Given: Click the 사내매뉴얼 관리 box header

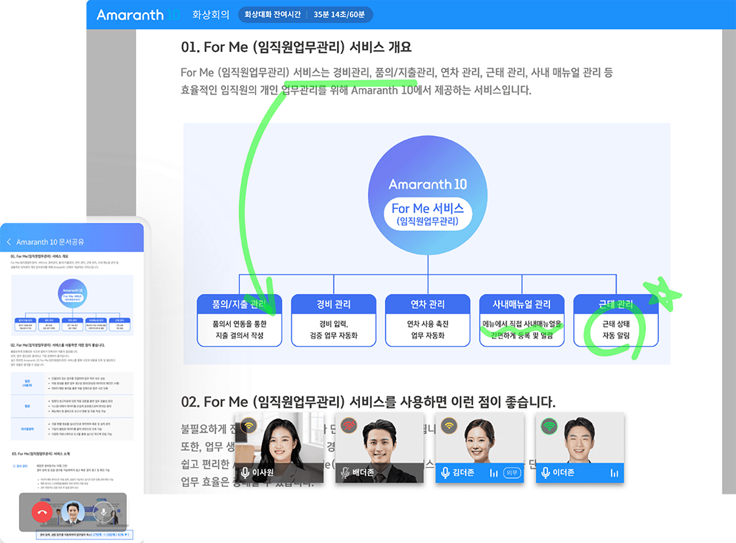Looking at the screenshot, I should (522, 304).
